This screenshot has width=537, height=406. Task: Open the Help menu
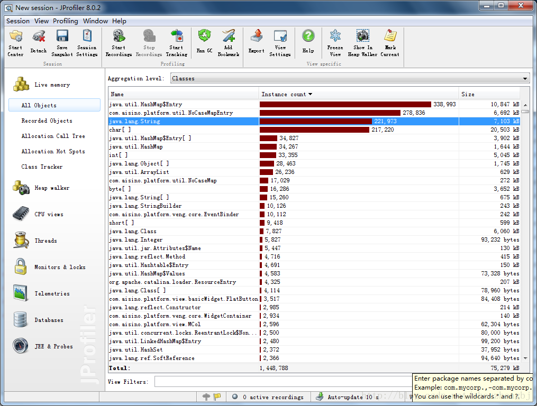click(x=119, y=21)
